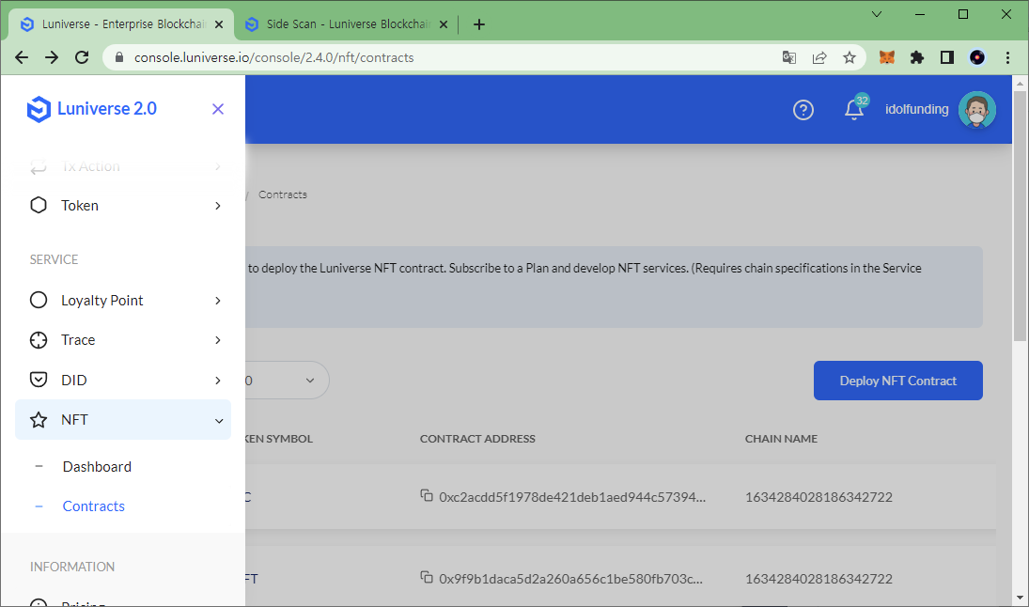Switch to the Luniverse Enterprise Blockchain tab
The image size is (1029, 607).
120,24
